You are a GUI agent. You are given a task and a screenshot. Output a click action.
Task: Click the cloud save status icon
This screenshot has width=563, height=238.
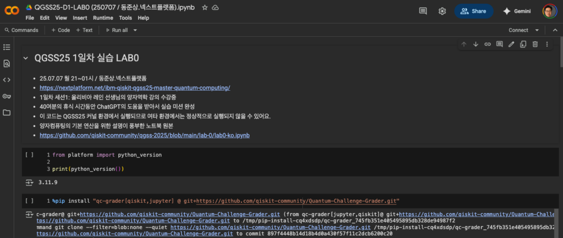(216, 8)
